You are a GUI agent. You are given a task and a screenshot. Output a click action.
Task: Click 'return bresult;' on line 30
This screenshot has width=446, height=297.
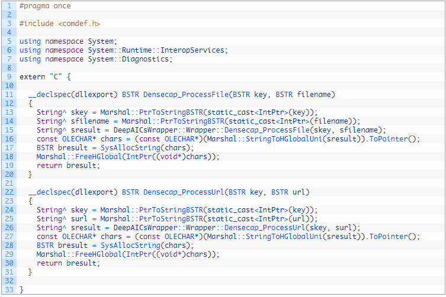[68, 263]
